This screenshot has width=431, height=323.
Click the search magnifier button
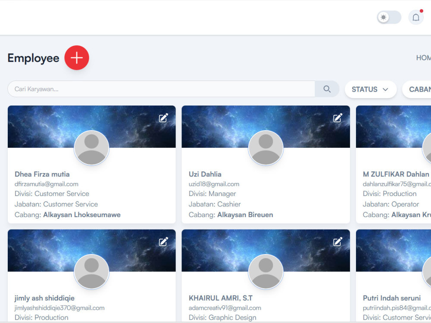(327, 89)
